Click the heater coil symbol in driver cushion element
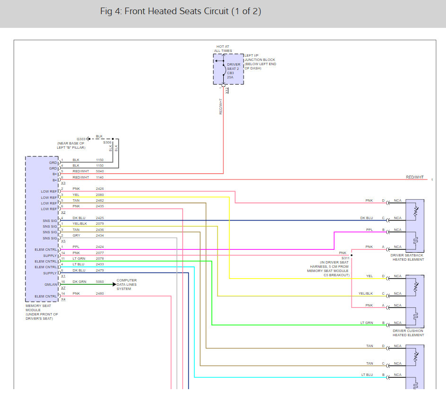 (x=416, y=315)
